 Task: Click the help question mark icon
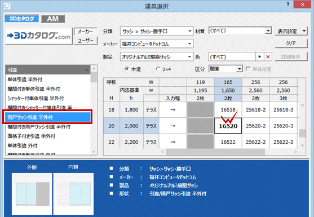[288, 5]
